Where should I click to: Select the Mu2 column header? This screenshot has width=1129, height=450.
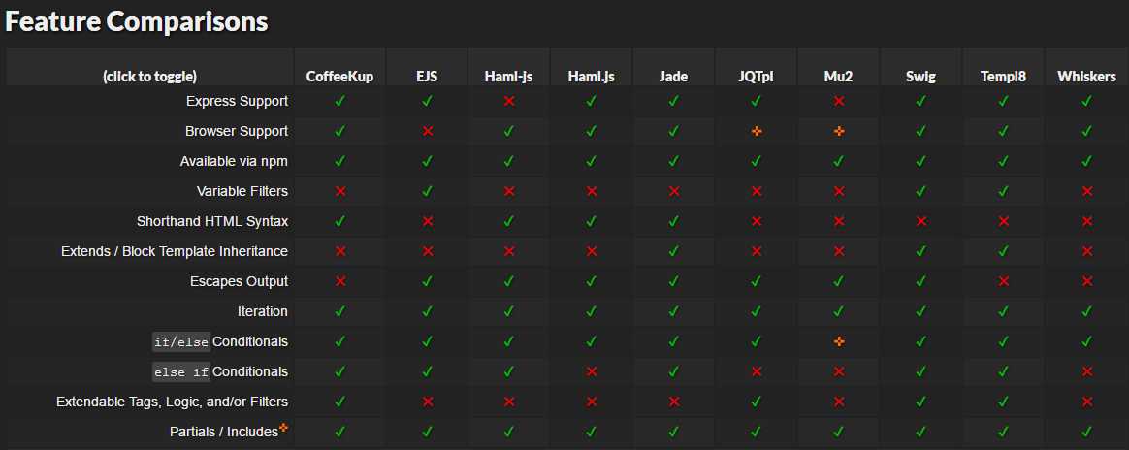pos(839,77)
